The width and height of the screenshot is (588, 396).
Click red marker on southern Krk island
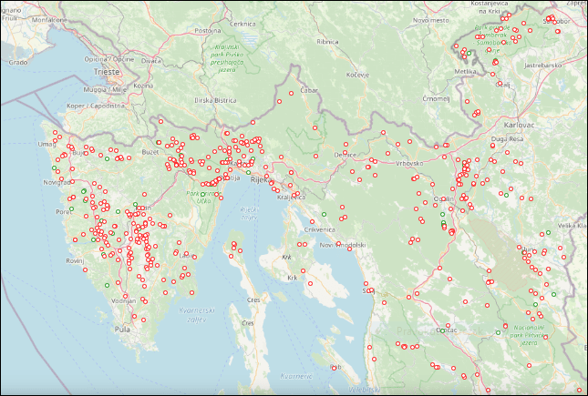310,284
